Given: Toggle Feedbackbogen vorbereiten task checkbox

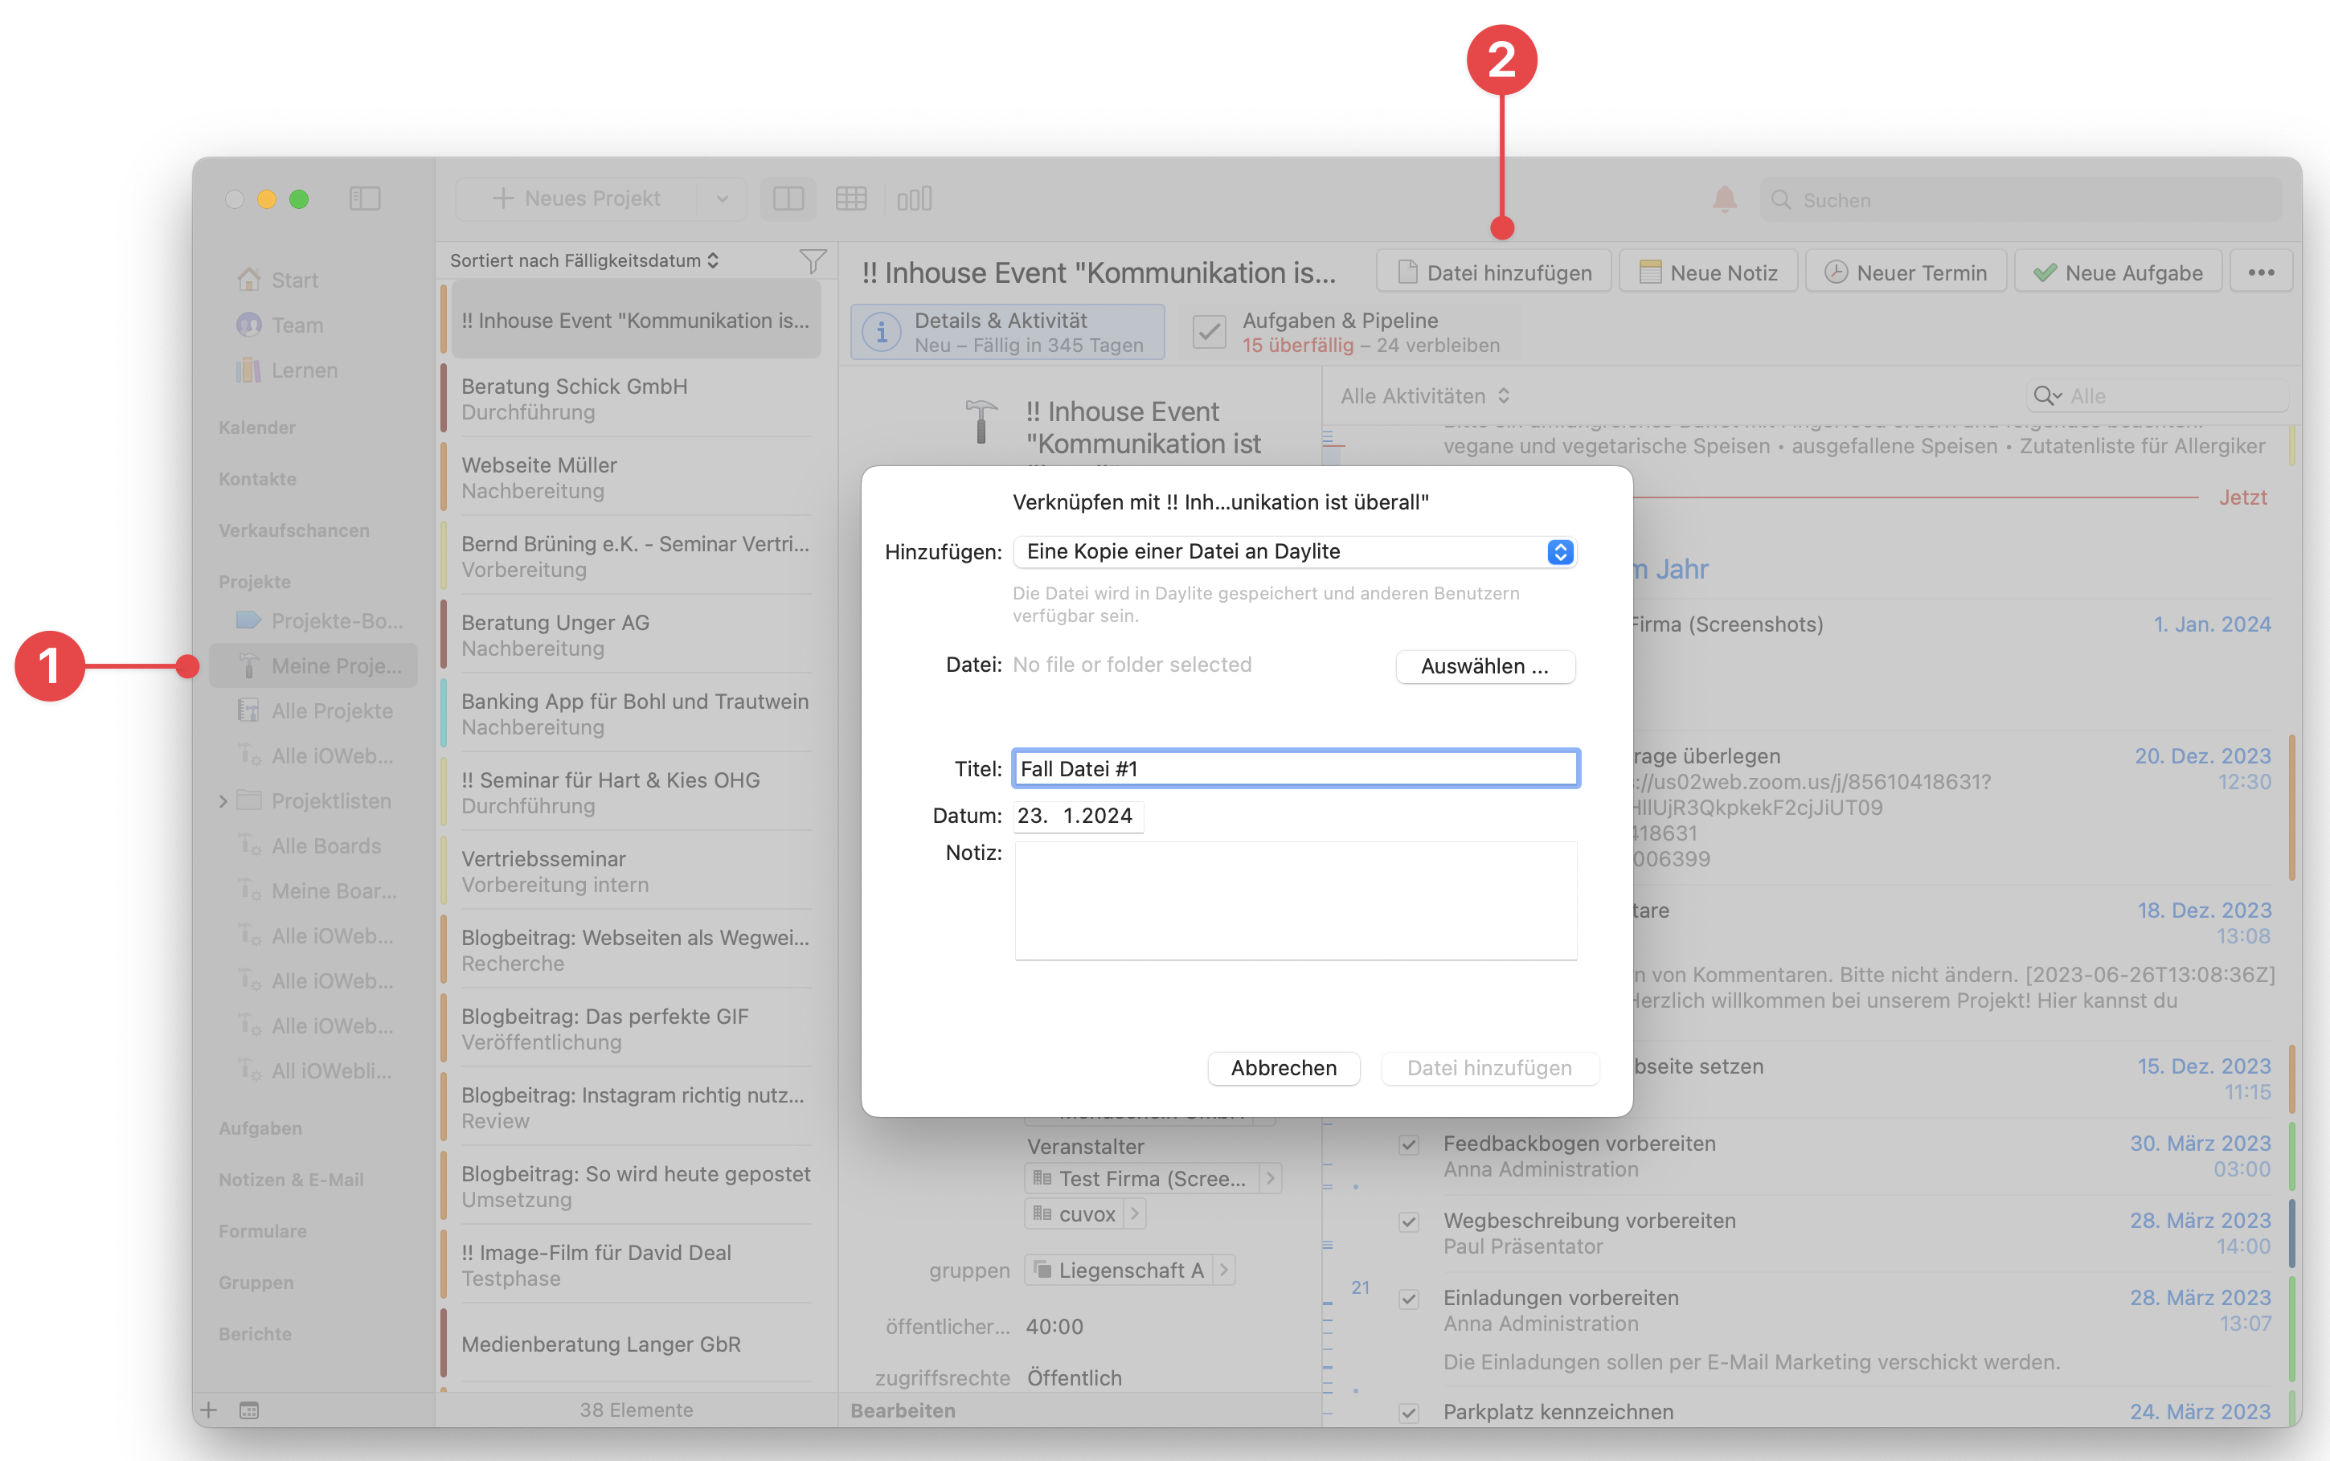Looking at the screenshot, I should [1409, 1145].
